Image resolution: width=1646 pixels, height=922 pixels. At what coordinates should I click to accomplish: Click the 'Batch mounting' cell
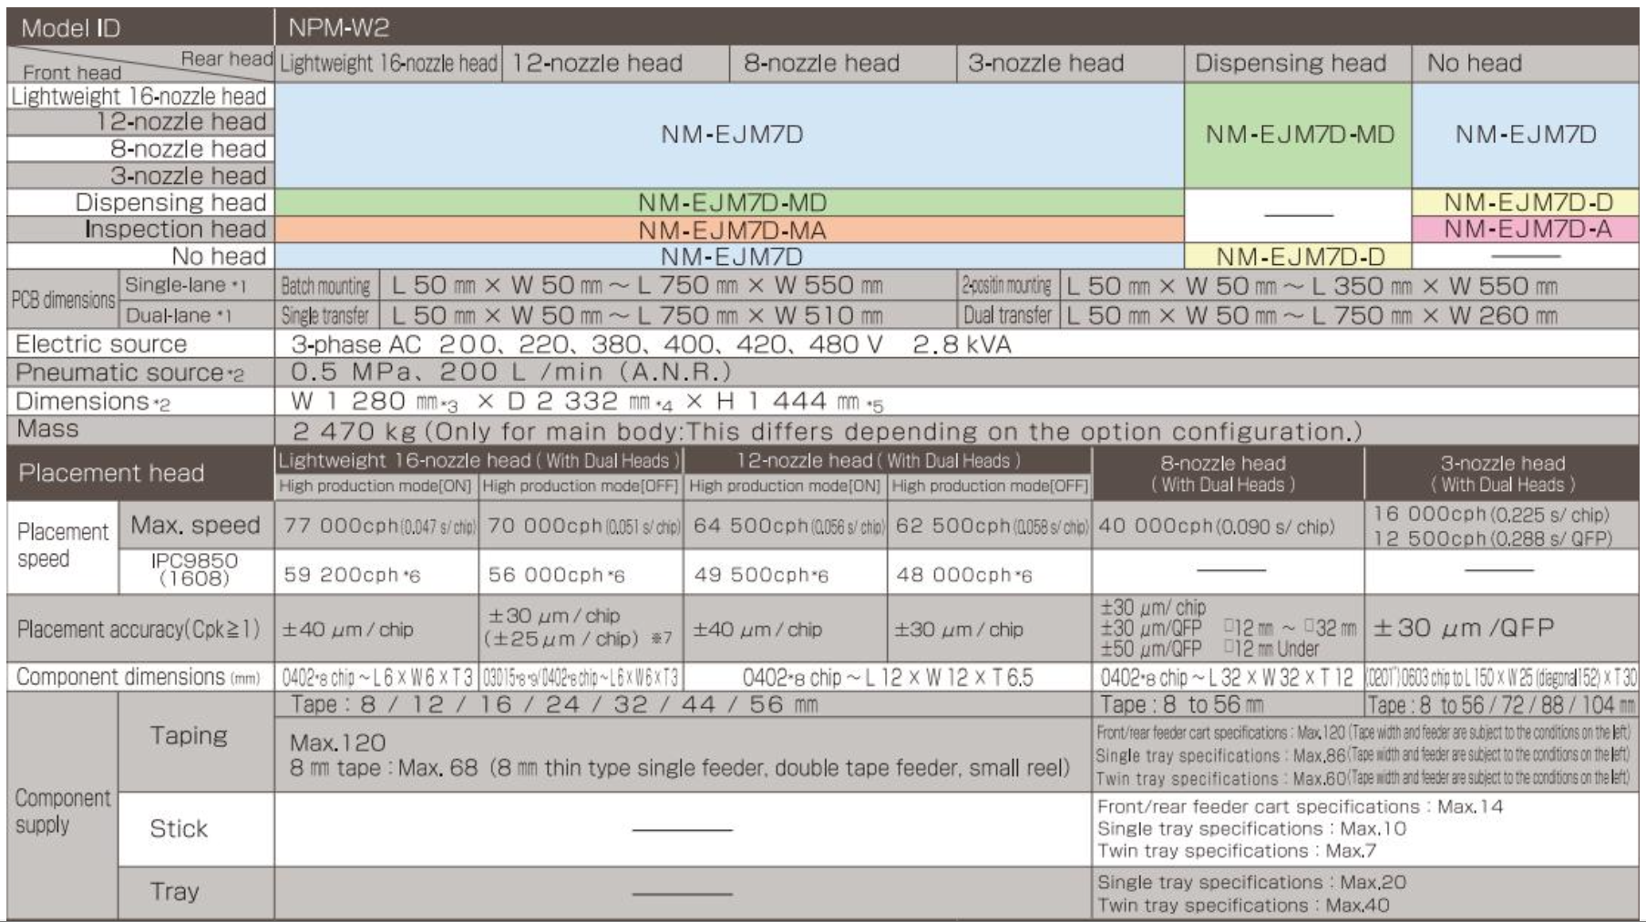tap(325, 286)
